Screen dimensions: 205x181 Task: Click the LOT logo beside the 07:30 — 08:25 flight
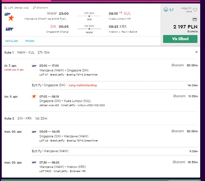[x=34, y=162]
